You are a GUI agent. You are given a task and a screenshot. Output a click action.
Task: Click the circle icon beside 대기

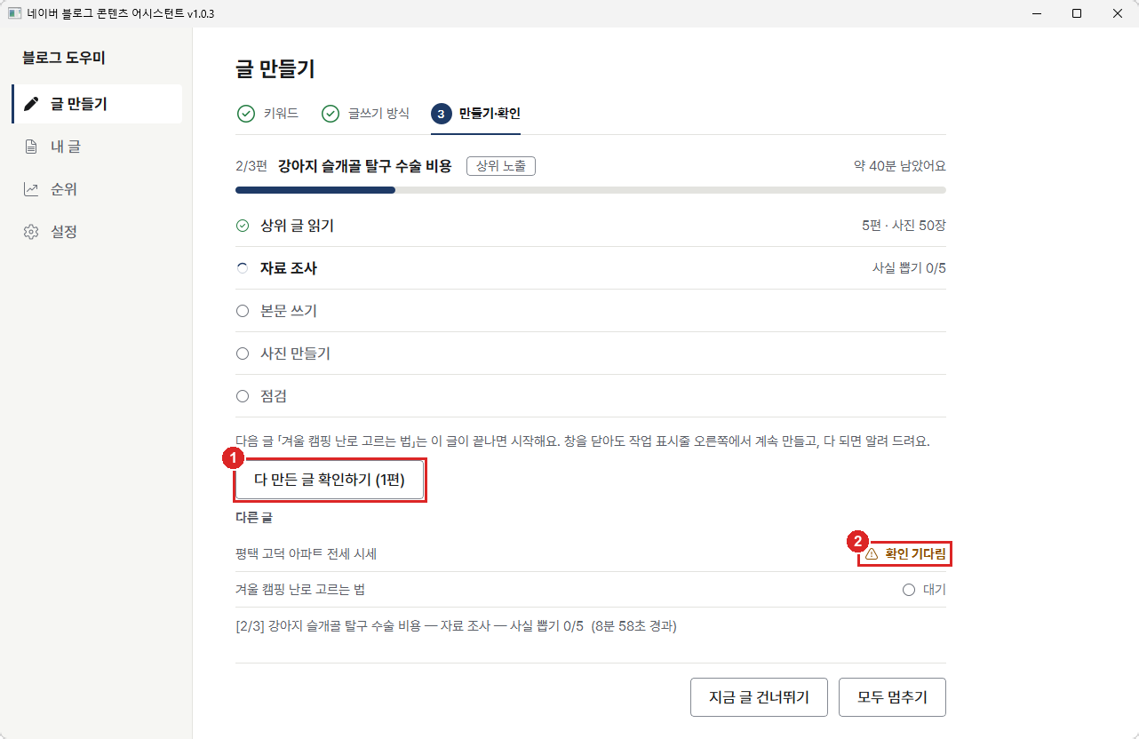908,590
